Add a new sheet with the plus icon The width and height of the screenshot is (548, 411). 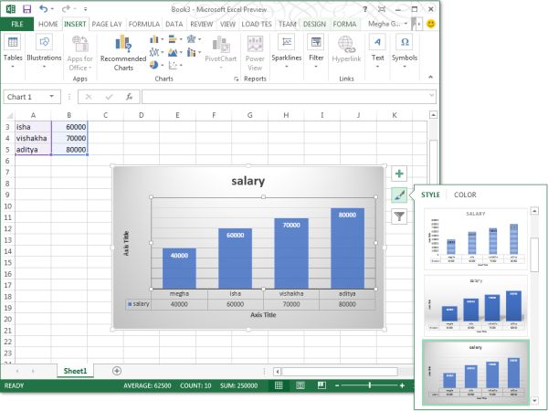[x=117, y=371]
